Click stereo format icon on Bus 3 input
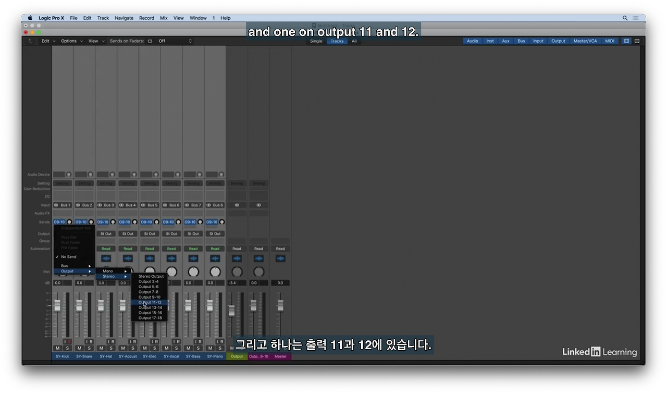667x394 pixels. [100, 205]
